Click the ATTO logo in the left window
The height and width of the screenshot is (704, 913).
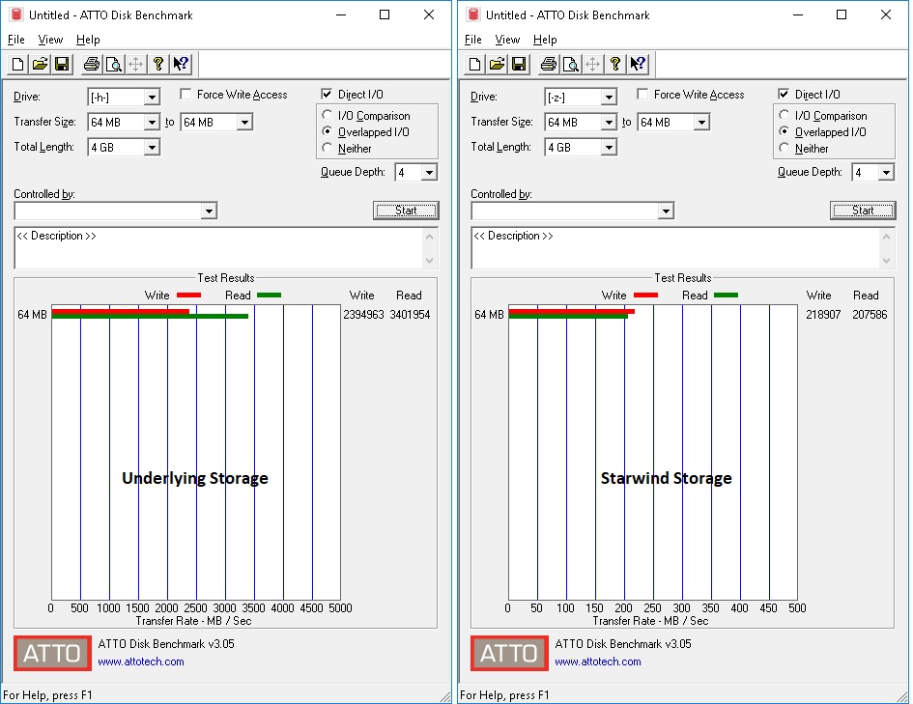point(52,653)
